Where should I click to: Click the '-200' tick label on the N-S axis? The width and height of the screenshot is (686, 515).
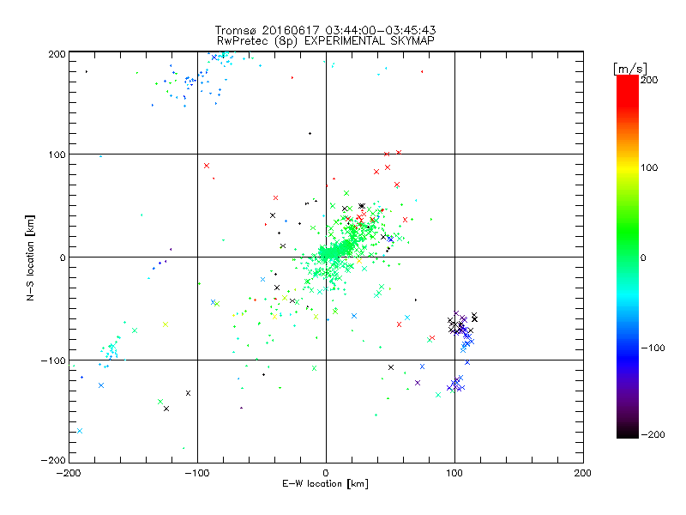pos(53,460)
